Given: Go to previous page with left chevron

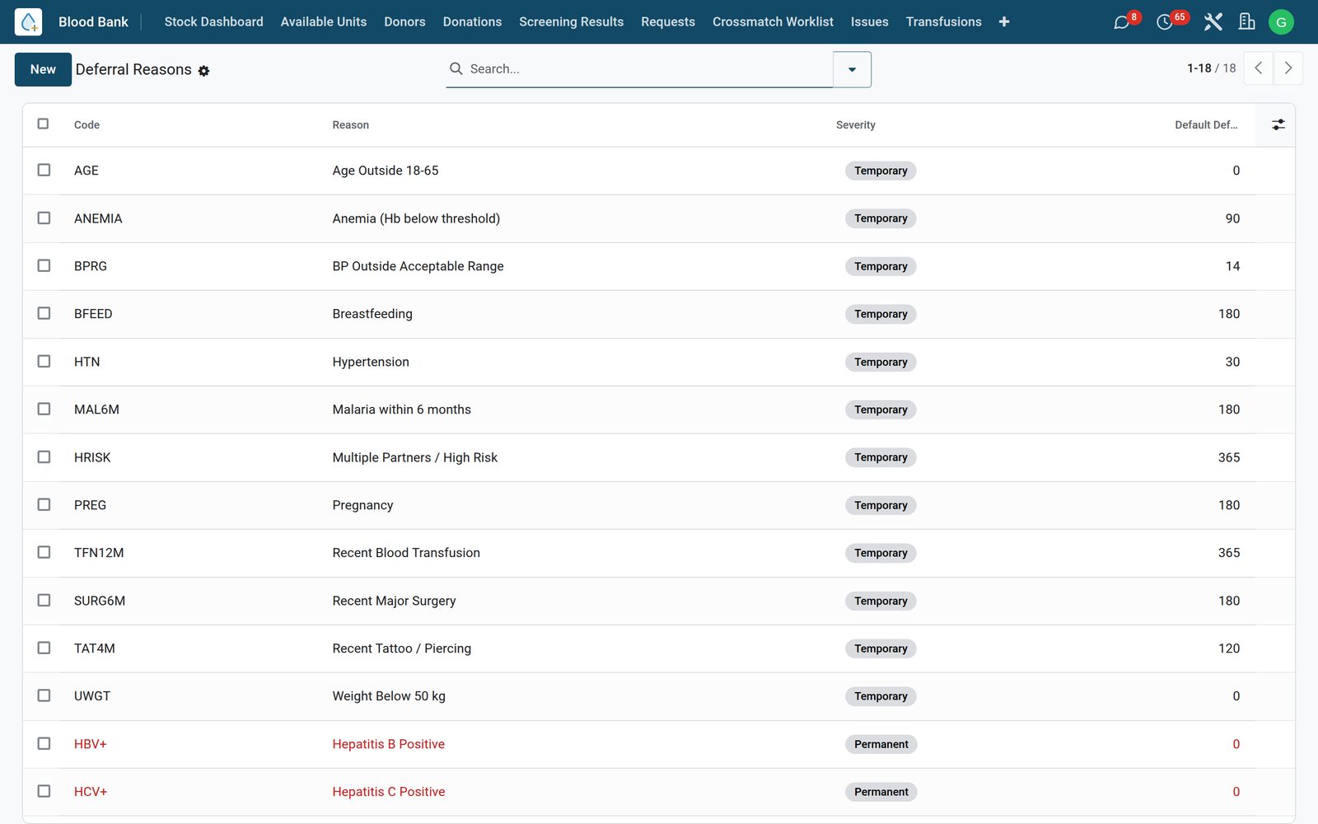Looking at the screenshot, I should click(x=1258, y=68).
